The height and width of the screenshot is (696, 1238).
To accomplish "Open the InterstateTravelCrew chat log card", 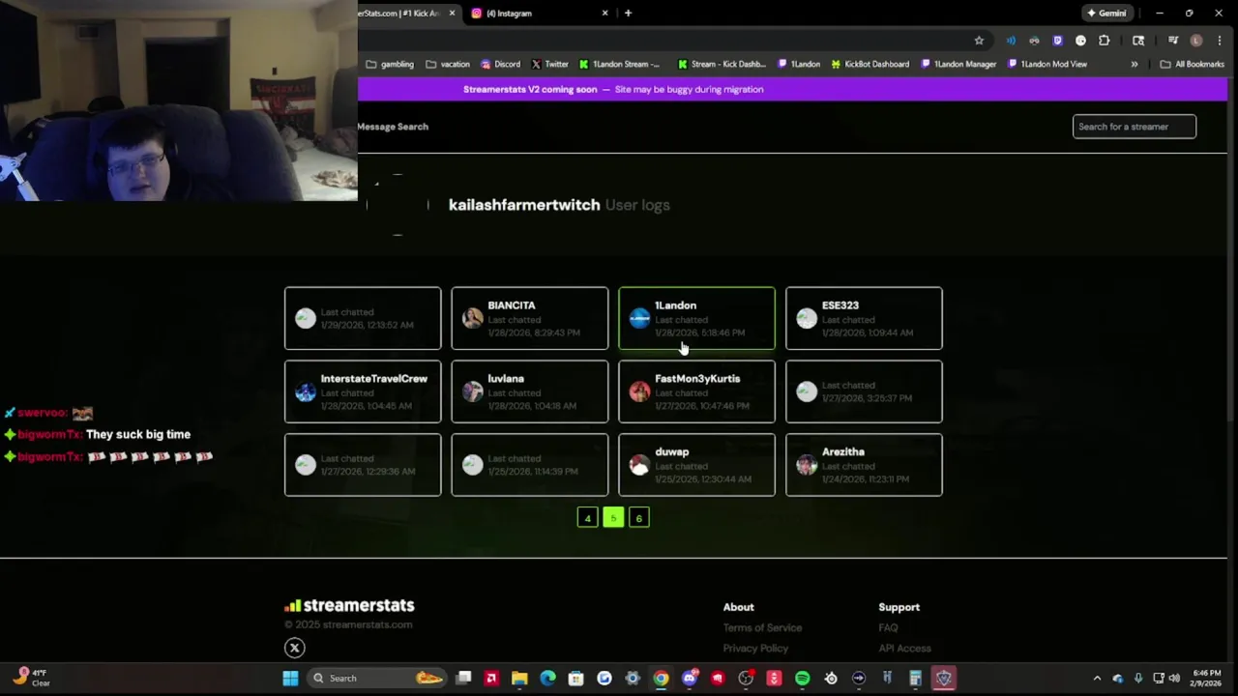I will 363,391.
